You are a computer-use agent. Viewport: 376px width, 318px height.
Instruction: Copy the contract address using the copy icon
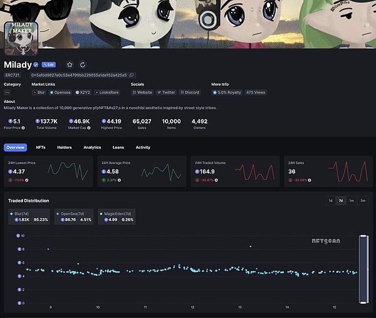point(132,75)
